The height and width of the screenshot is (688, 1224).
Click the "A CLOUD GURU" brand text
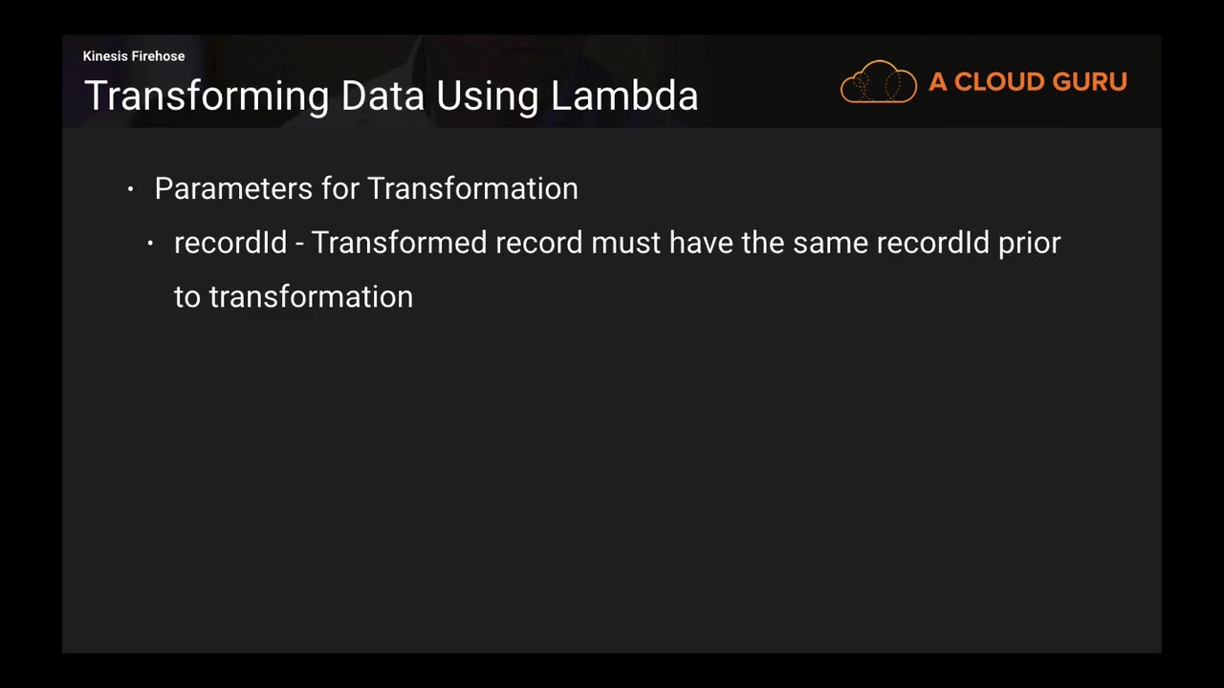coord(1027,82)
